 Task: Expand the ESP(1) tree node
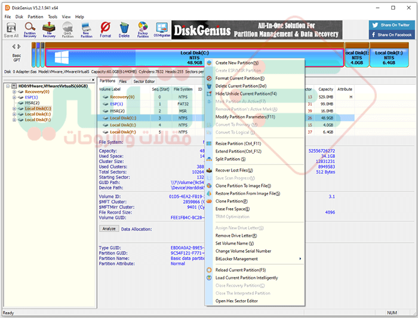tap(14, 97)
